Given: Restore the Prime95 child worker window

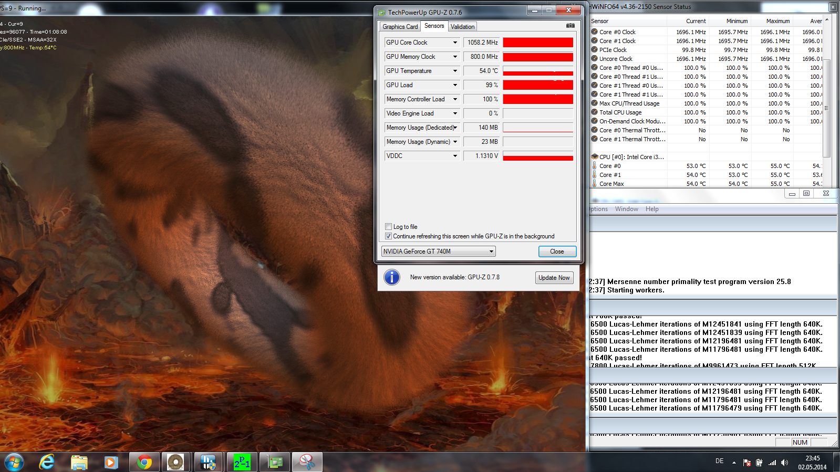Looking at the screenshot, I should tap(806, 193).
